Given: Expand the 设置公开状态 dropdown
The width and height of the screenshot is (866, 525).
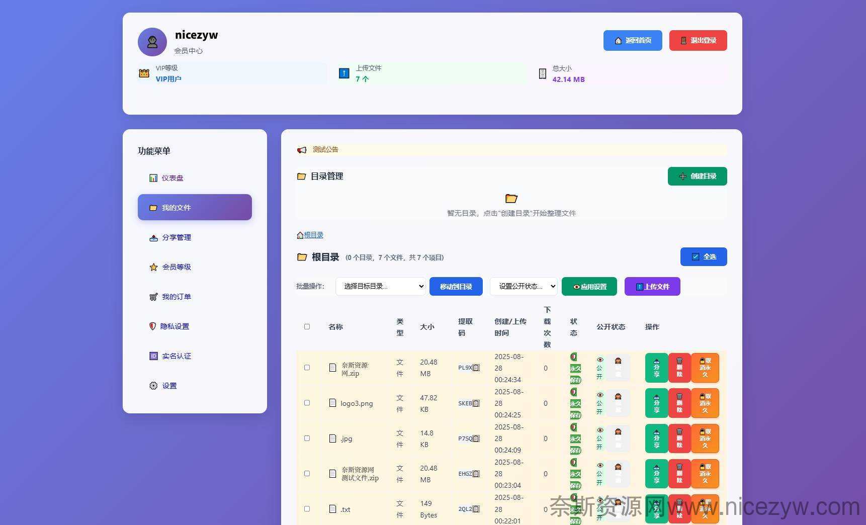Looking at the screenshot, I should pos(523,286).
